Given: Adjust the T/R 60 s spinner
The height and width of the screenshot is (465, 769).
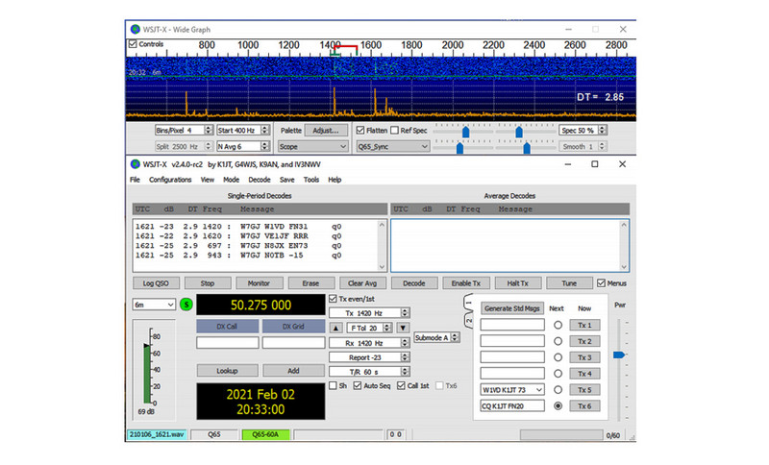Looking at the screenshot, I should click(405, 372).
